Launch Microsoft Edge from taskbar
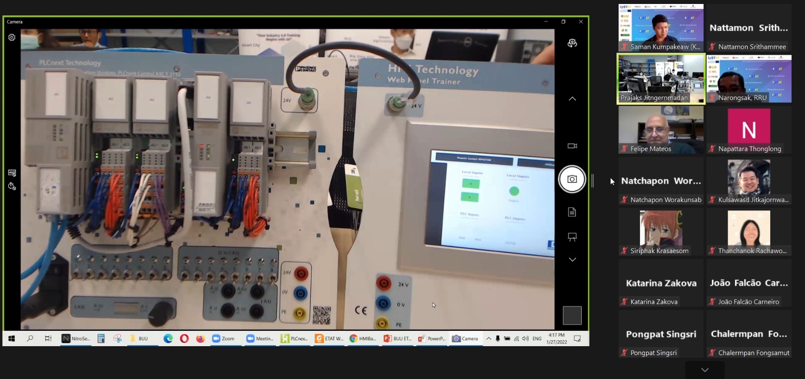 click(168, 338)
